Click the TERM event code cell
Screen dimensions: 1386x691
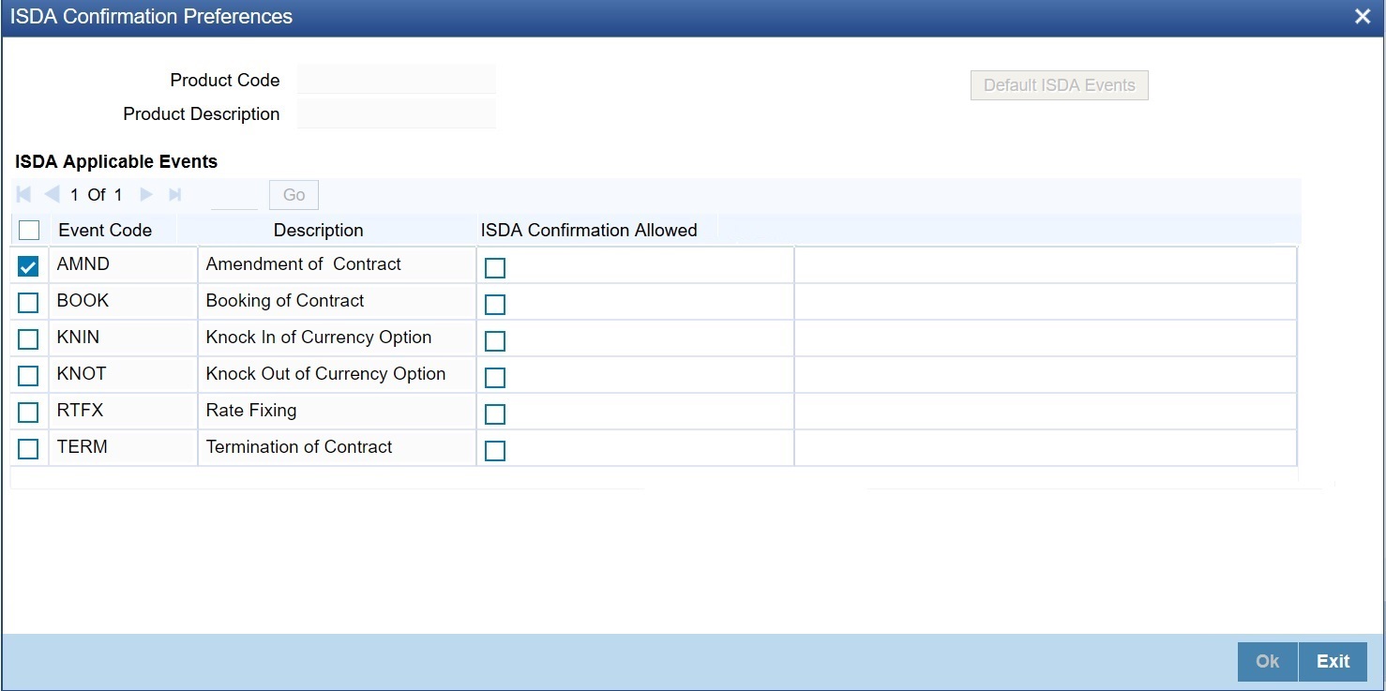coord(123,447)
